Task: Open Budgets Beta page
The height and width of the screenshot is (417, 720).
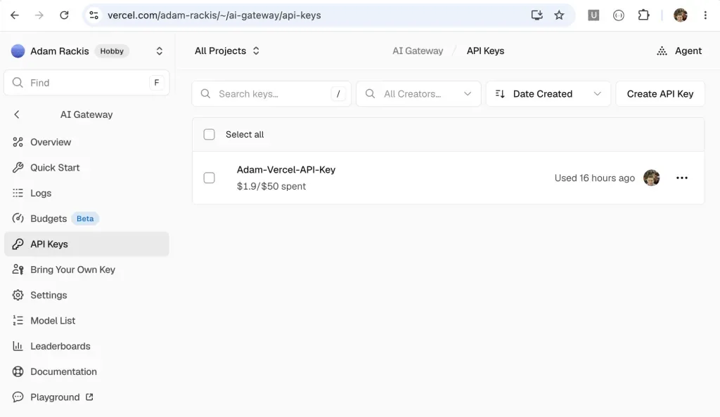Action: 86,218
